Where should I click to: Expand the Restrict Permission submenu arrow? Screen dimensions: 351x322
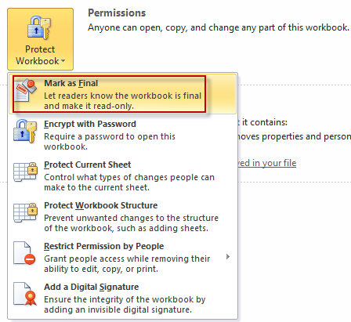pos(228,257)
